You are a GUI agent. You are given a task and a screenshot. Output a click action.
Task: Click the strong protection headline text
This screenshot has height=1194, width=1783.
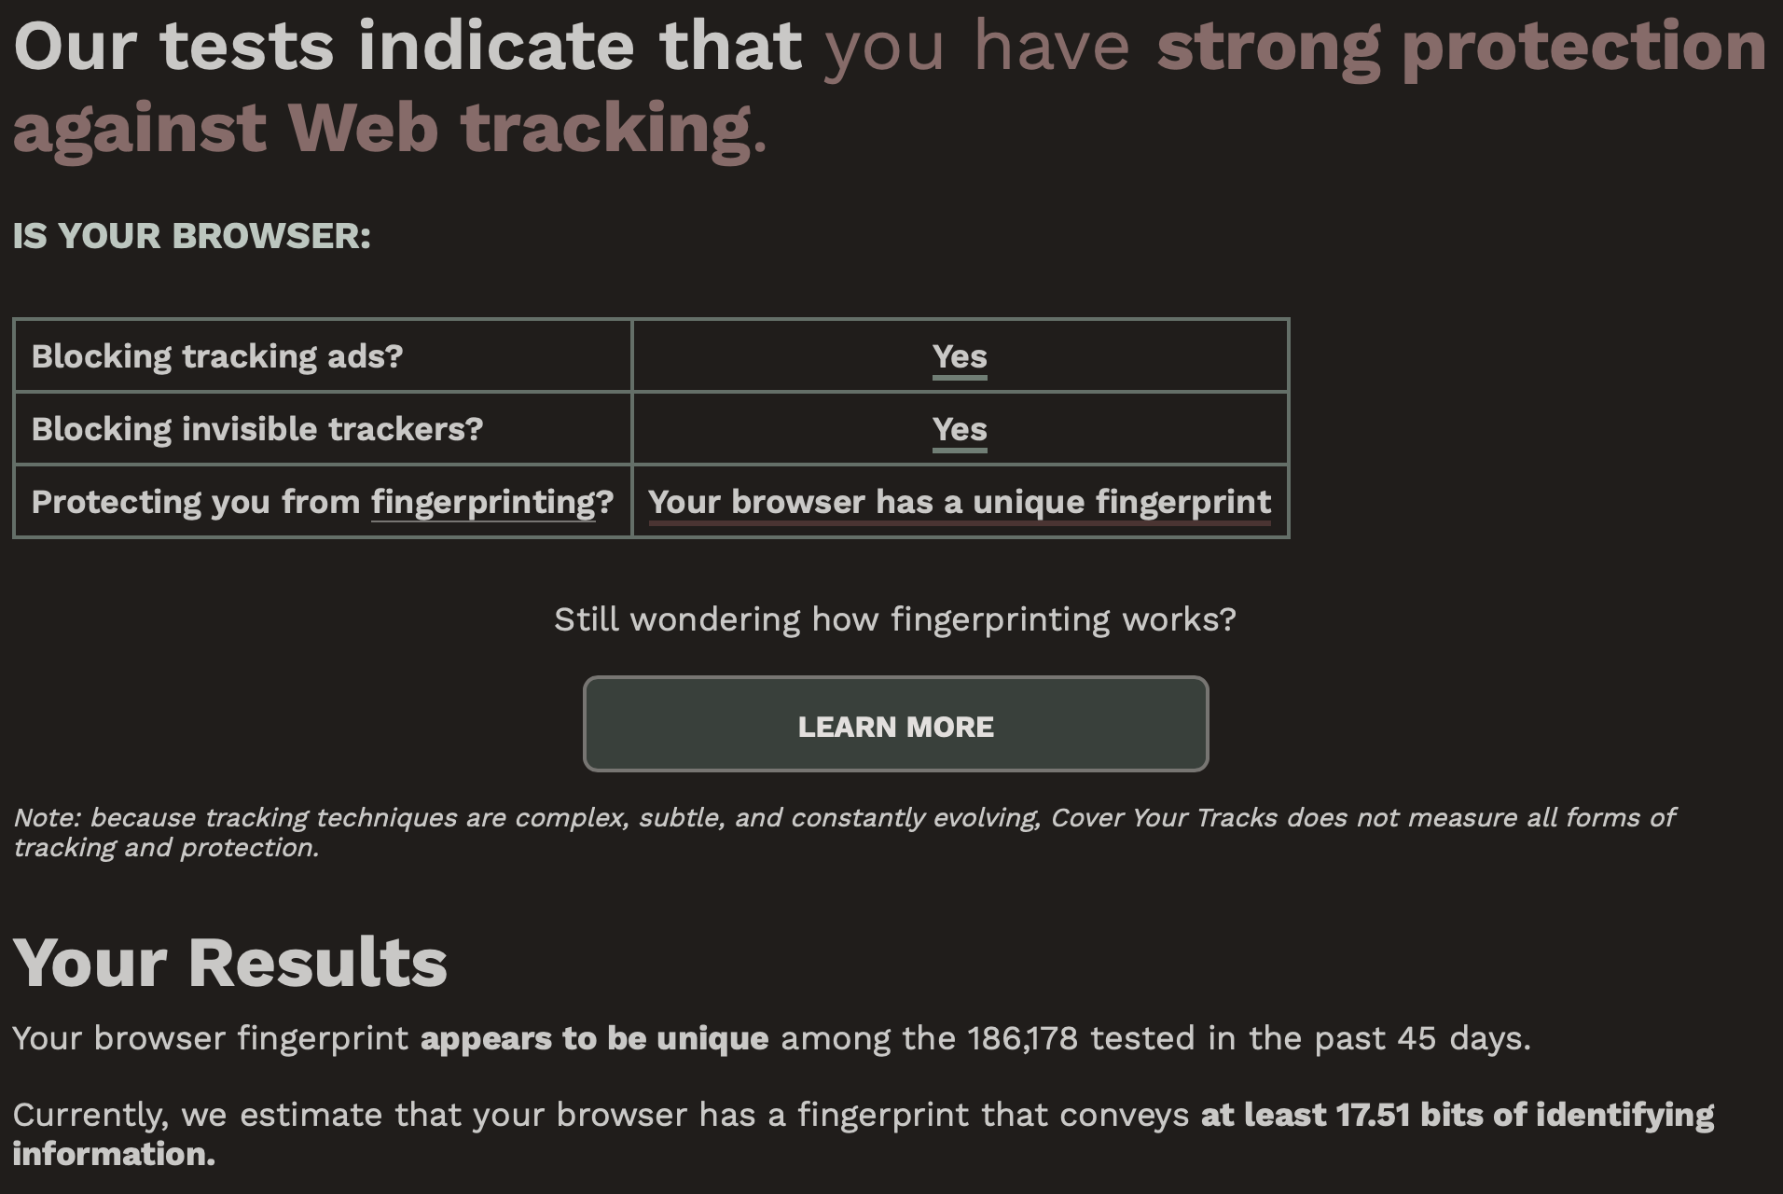(1464, 45)
